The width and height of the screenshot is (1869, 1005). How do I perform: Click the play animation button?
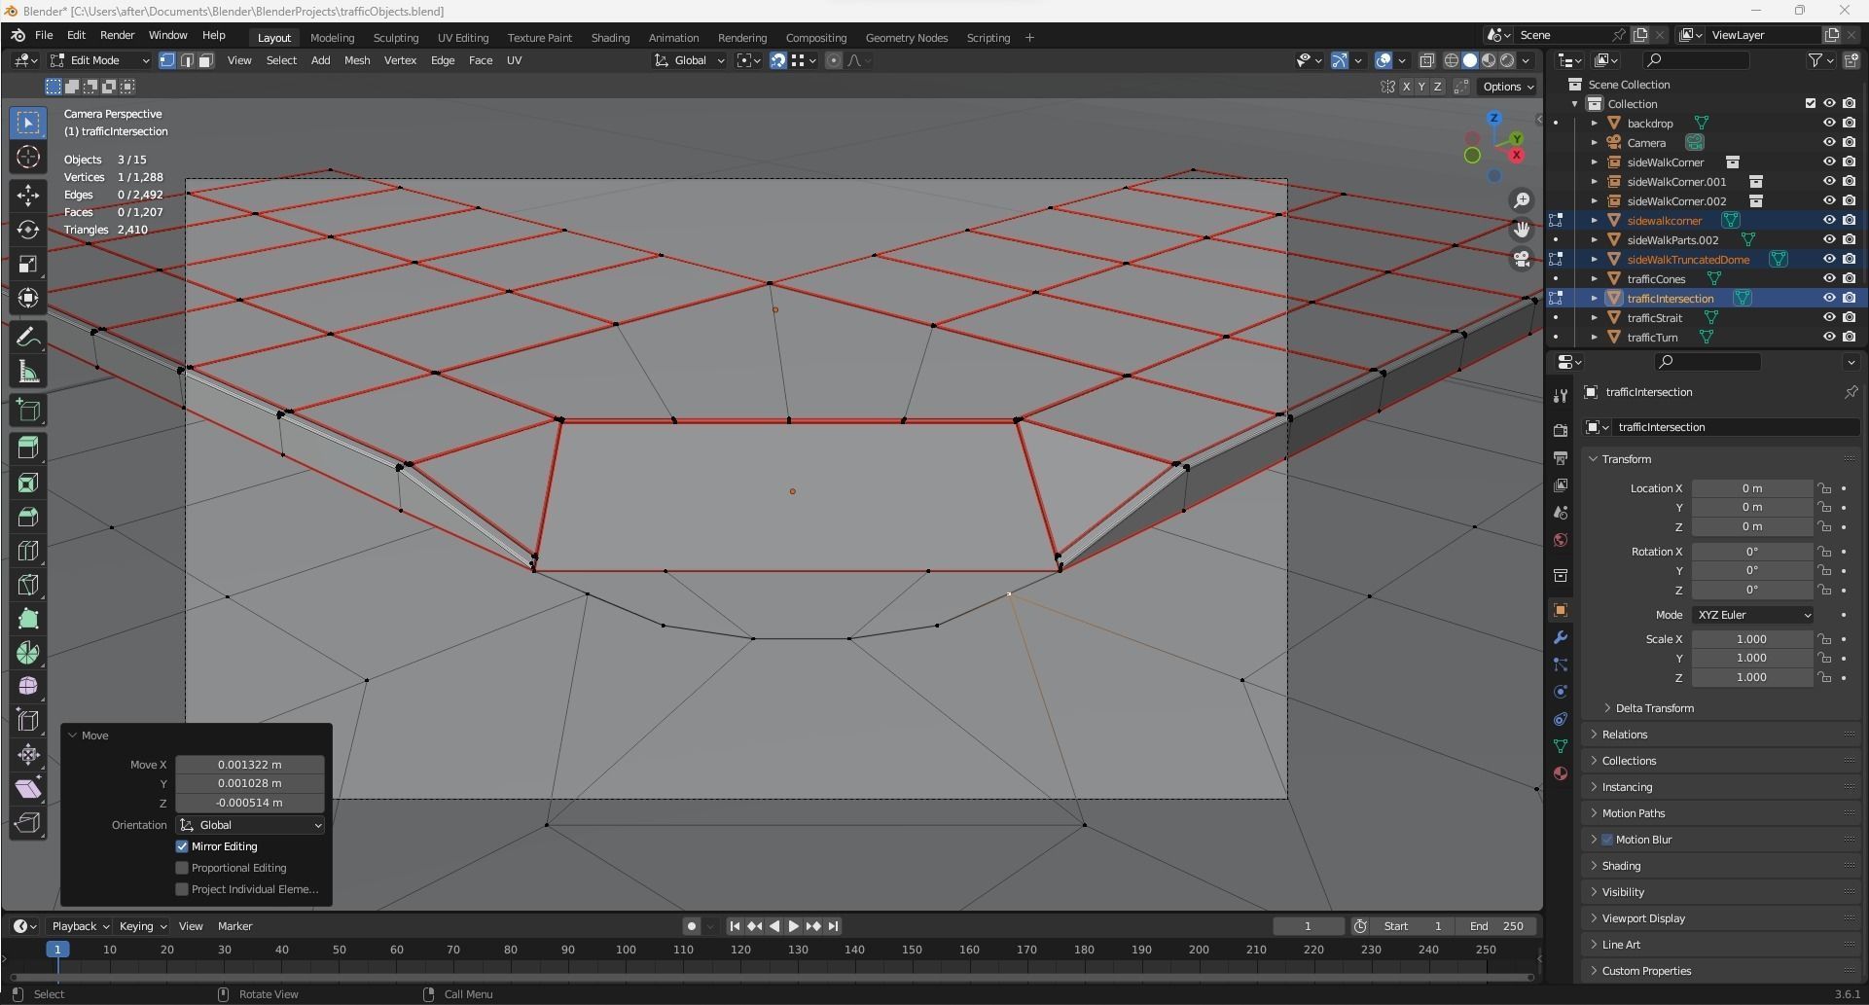pos(794,926)
